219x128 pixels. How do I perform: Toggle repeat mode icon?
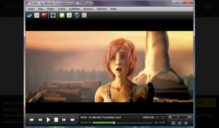(157, 117)
